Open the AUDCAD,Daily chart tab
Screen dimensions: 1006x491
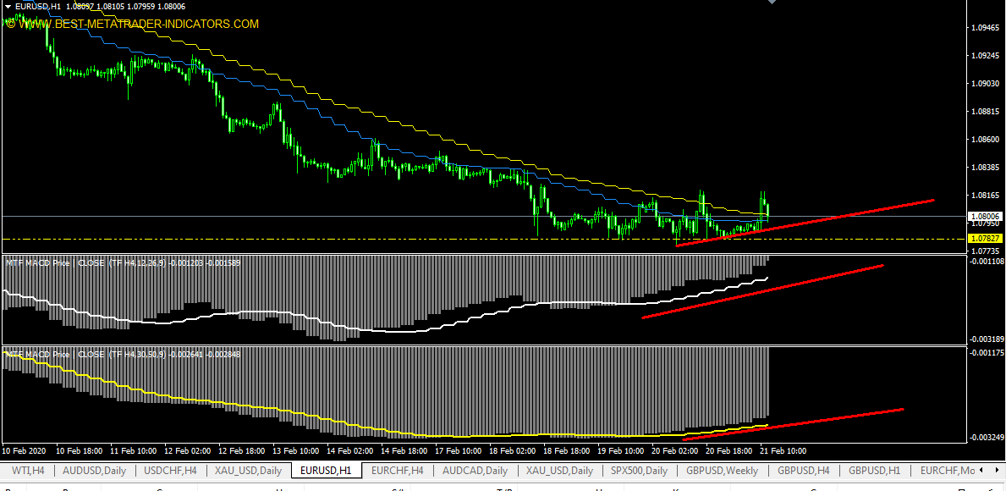475,471
